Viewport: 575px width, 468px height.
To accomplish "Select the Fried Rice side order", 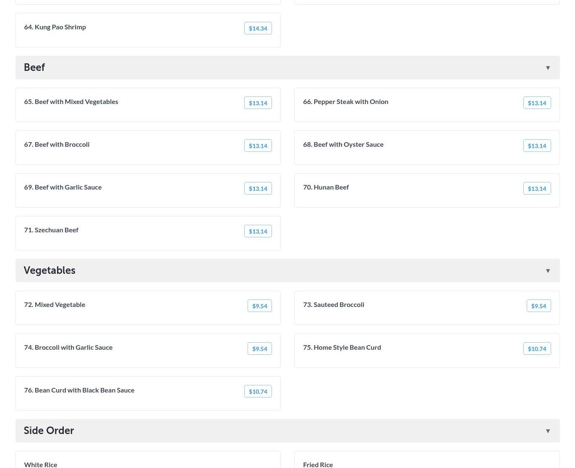I will [x=318, y=464].
